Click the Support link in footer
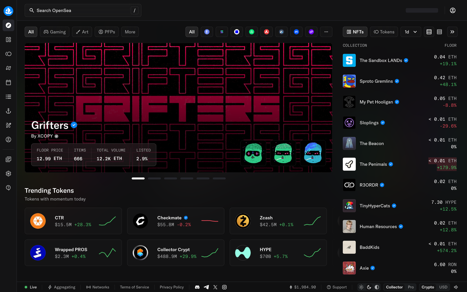 point(337,287)
